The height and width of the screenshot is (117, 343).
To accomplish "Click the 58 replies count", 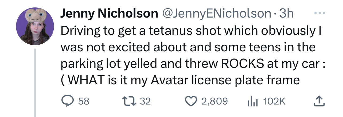I will coord(84,101).
